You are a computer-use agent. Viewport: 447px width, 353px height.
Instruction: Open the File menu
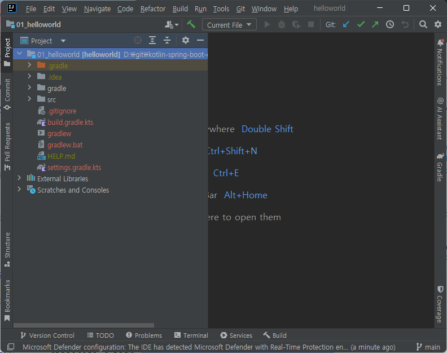(x=31, y=9)
